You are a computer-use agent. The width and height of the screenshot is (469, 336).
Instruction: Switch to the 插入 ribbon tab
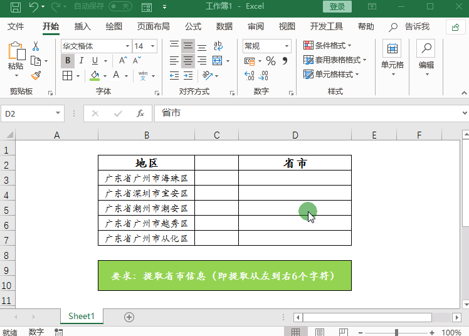click(83, 26)
